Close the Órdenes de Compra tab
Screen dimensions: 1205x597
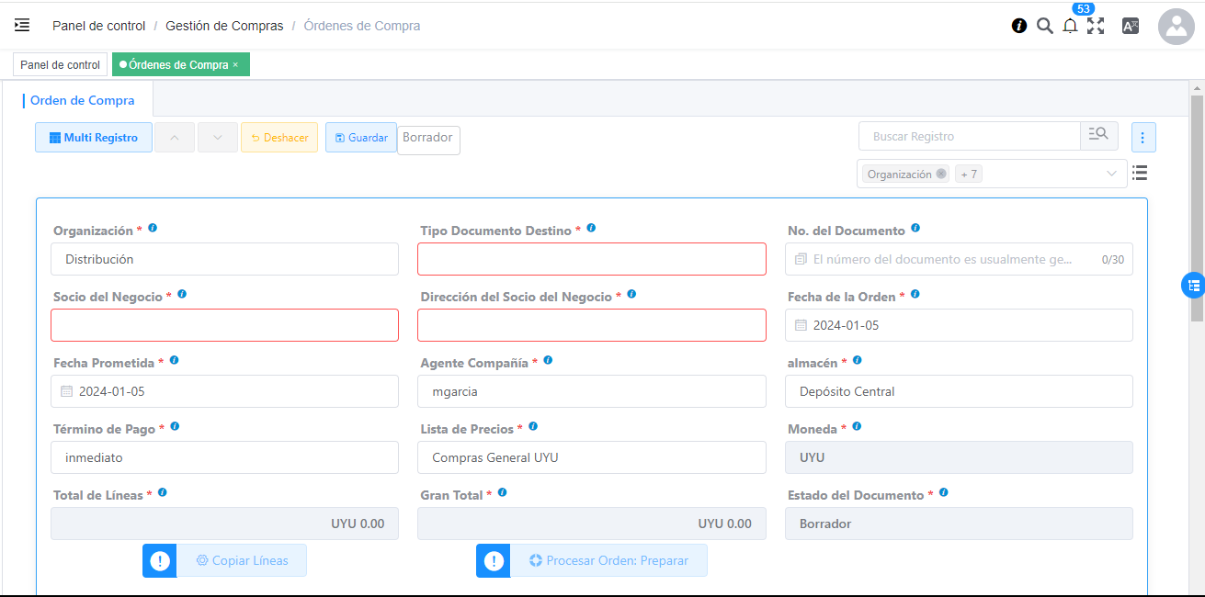point(235,65)
